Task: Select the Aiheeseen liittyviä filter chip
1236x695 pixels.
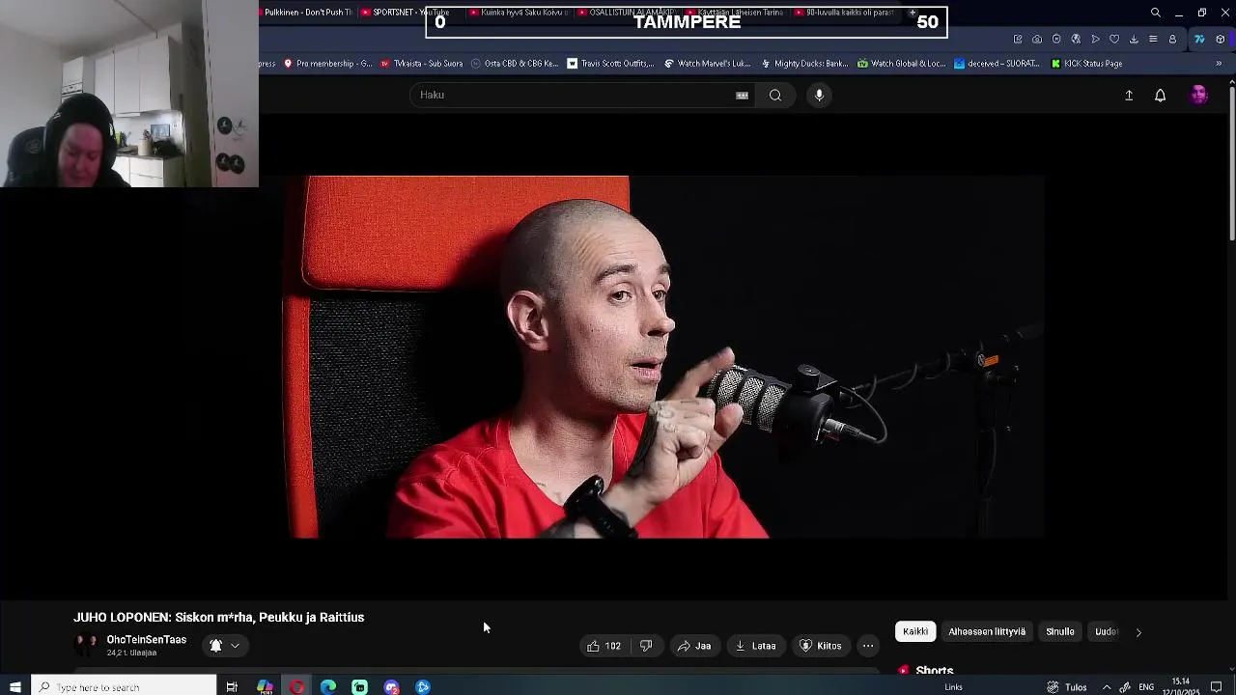Action: (x=987, y=631)
